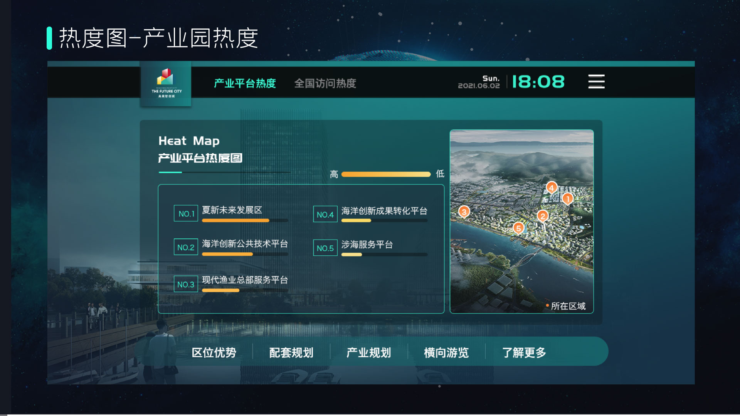
Task: Click the 了解更多 button
Action: [x=525, y=352]
